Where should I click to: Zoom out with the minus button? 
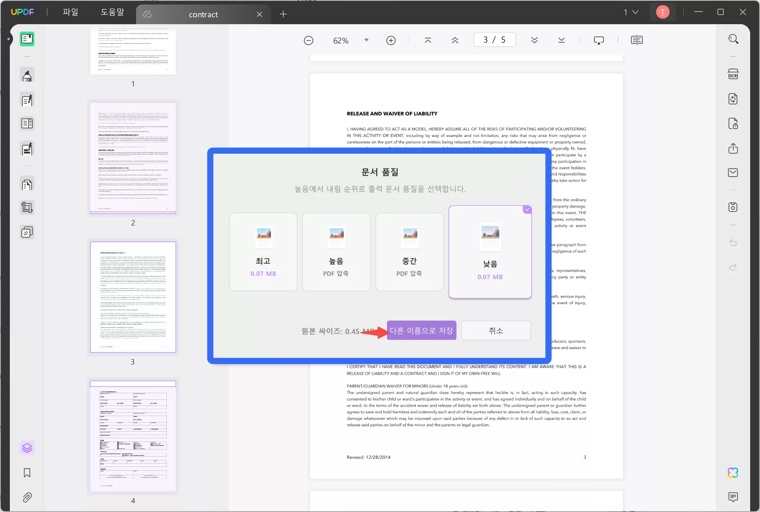tap(309, 40)
